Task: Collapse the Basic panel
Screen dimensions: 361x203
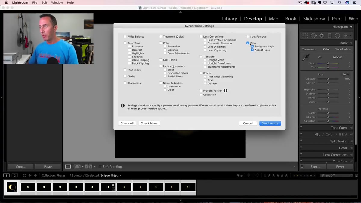Action: coord(351,43)
